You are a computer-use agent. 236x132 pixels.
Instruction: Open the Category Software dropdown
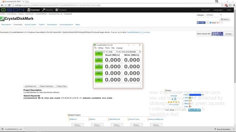(214, 15)
